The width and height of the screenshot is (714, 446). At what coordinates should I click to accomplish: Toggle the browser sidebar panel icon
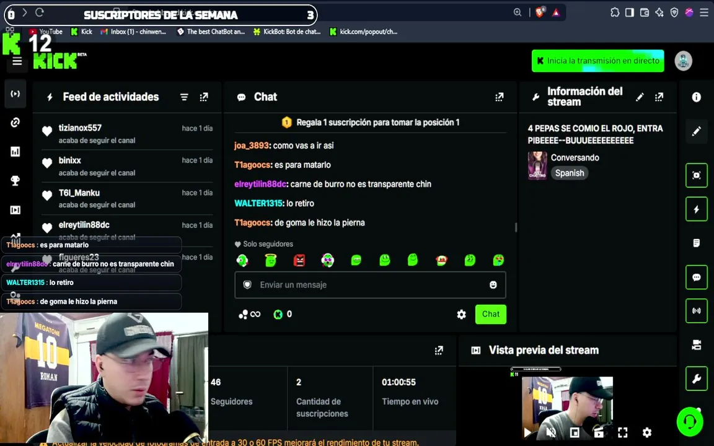pyautogui.click(x=630, y=12)
